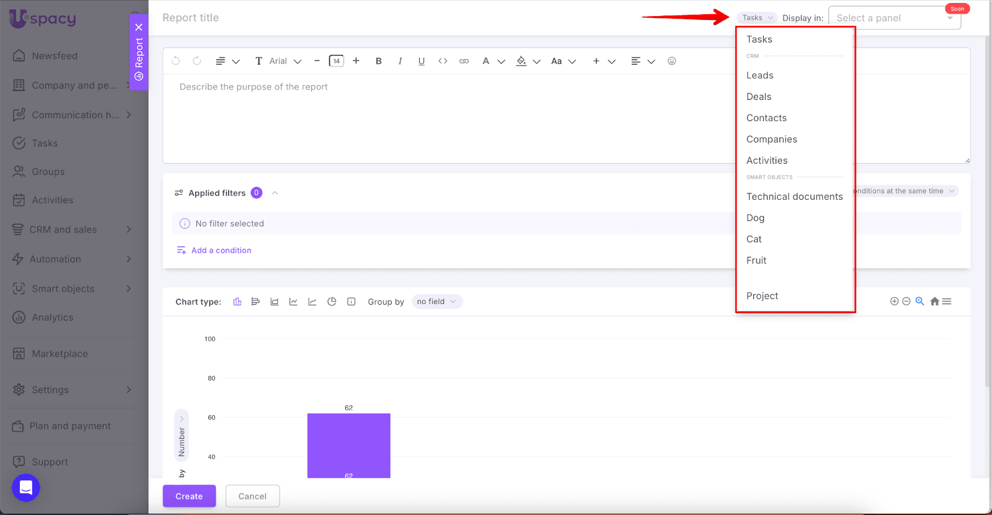Select Deals from the entity list
The width and height of the screenshot is (992, 515).
pyautogui.click(x=758, y=97)
